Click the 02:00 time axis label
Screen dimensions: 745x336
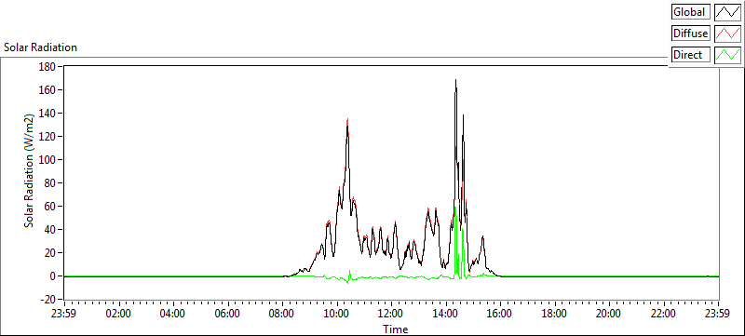119,314
